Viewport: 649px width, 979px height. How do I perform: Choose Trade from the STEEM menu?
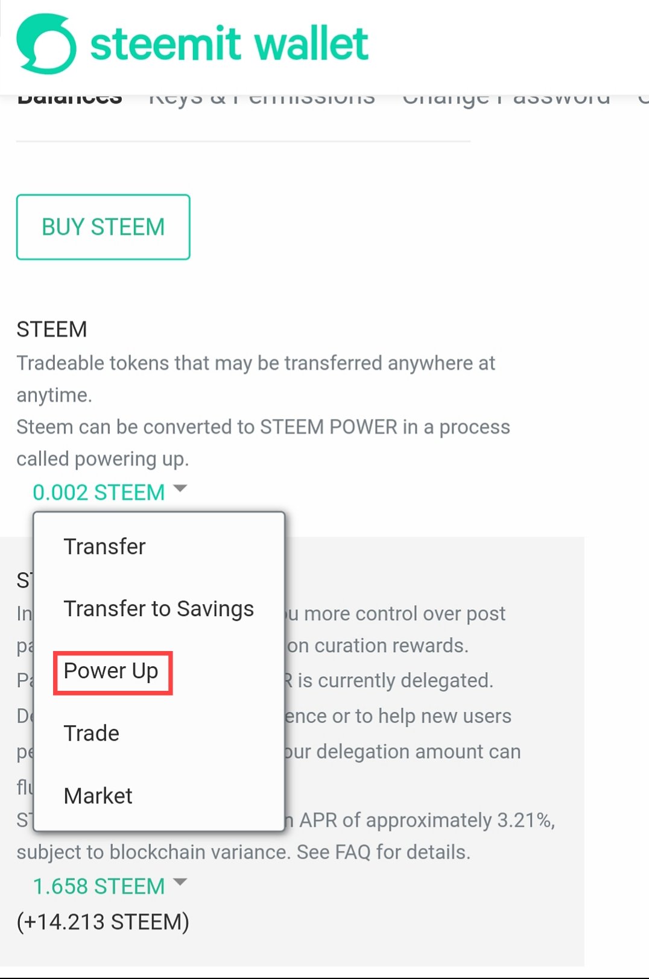[92, 733]
